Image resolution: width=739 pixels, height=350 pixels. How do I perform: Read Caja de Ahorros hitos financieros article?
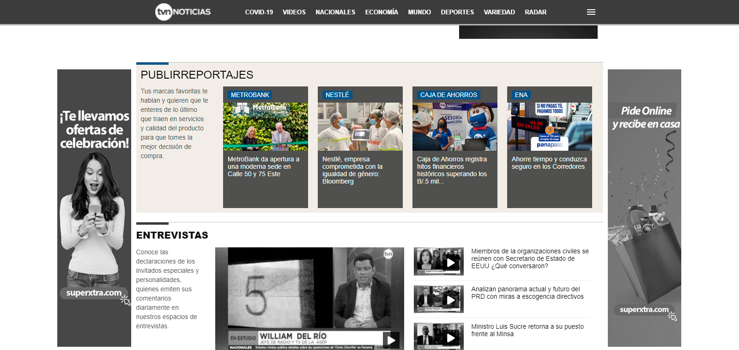click(x=452, y=170)
